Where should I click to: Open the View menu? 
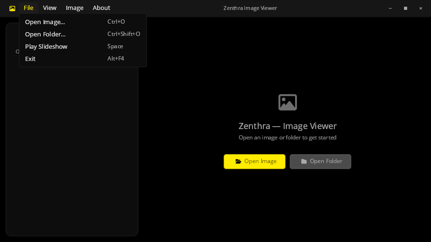(x=50, y=8)
